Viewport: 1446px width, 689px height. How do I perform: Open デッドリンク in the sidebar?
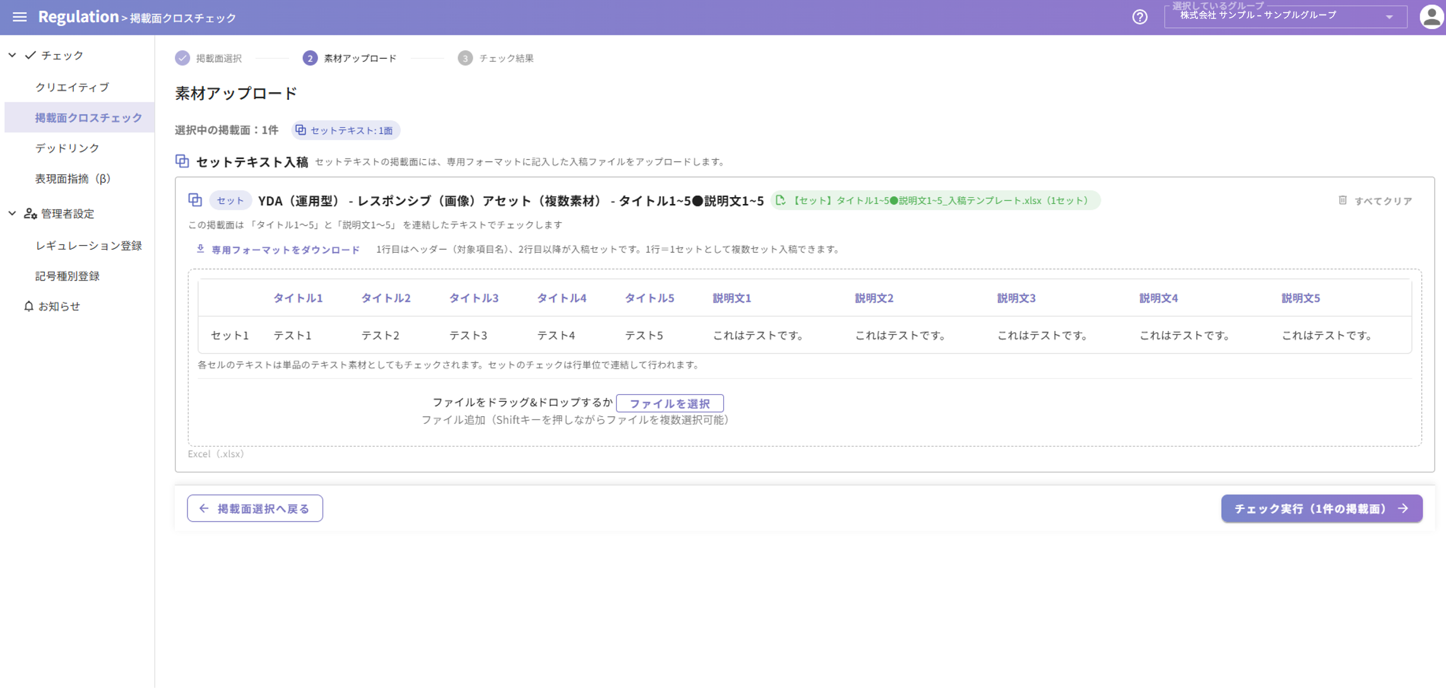(67, 148)
